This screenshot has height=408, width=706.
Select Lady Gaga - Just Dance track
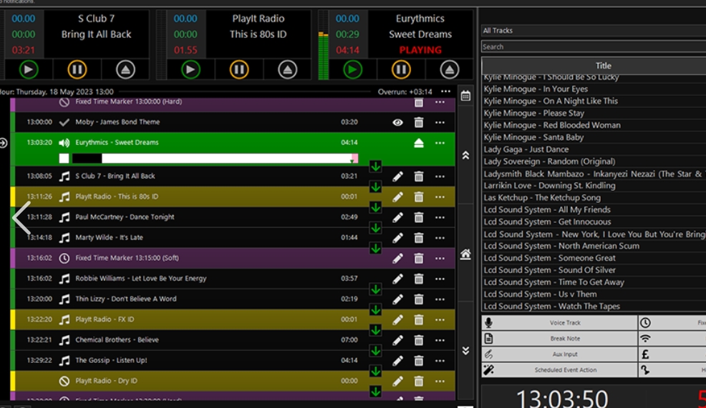[526, 149]
